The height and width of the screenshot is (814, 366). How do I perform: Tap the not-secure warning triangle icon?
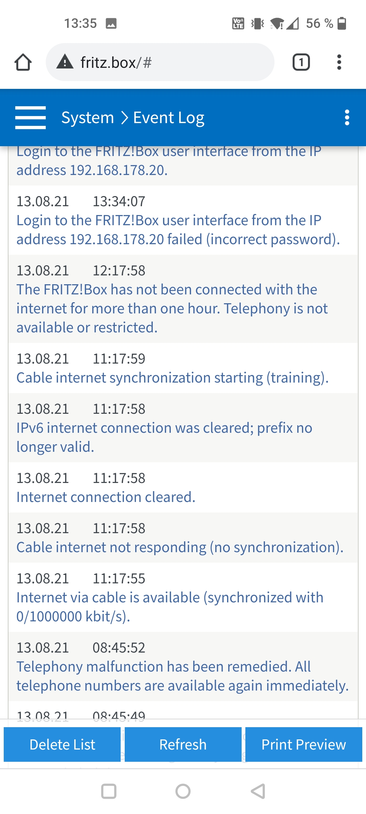click(x=65, y=62)
